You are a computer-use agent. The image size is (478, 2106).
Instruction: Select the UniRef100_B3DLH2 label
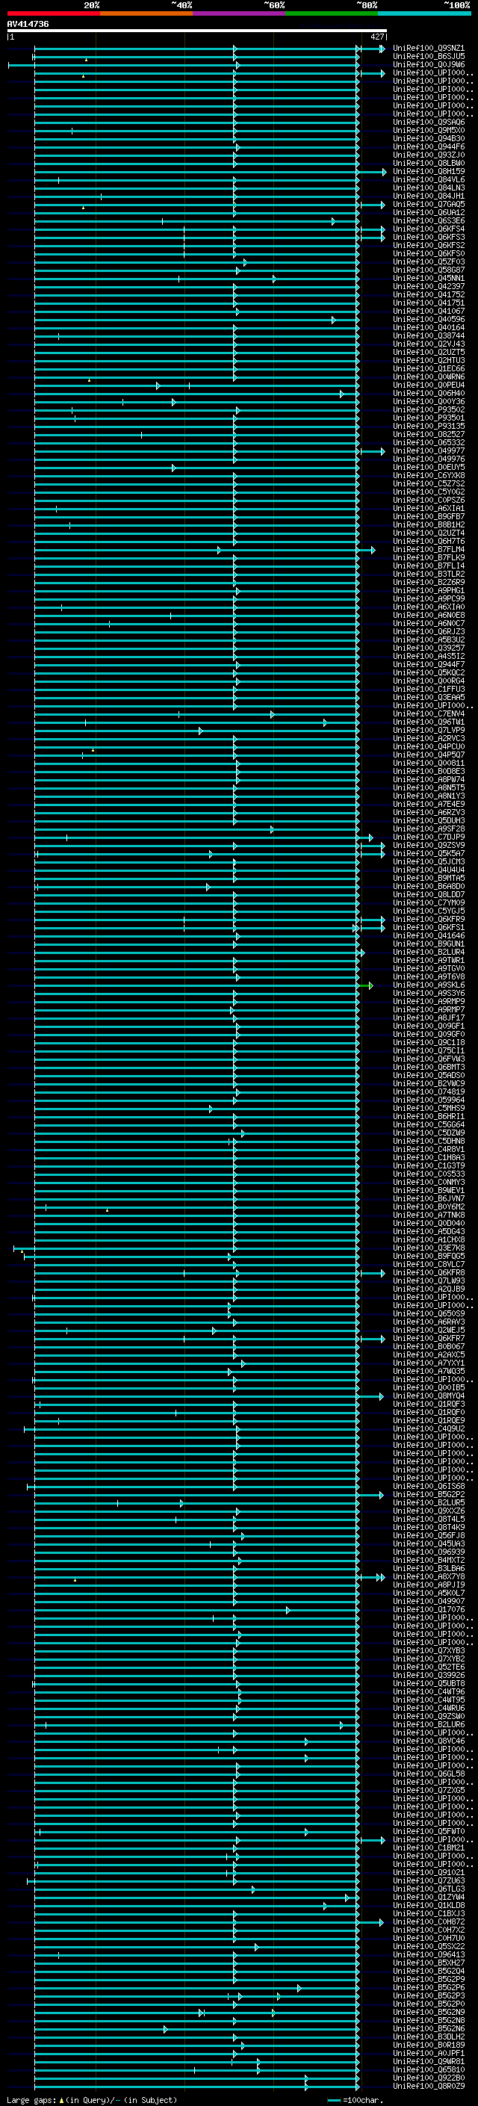click(x=428, y=2037)
